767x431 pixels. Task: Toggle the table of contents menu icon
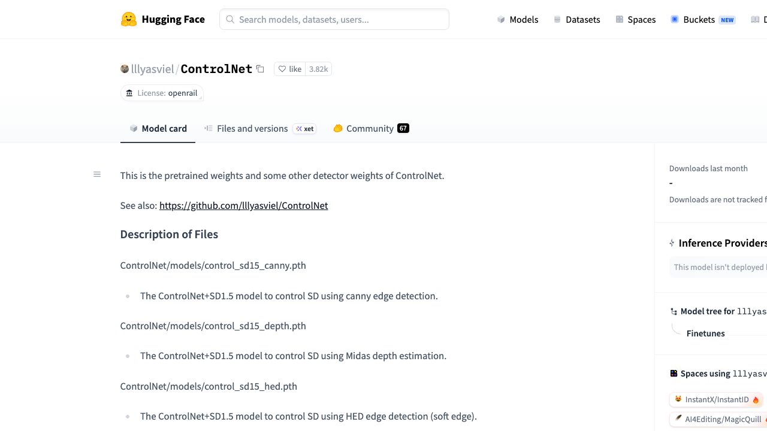point(97,174)
